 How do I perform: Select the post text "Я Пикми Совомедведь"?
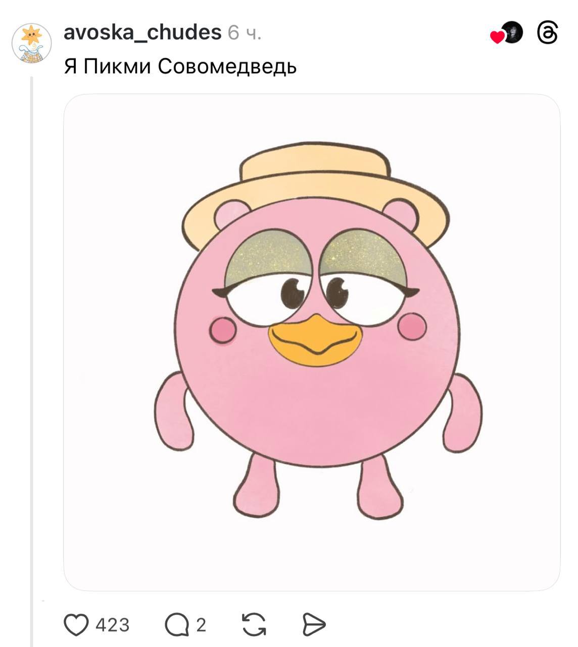[x=180, y=66]
